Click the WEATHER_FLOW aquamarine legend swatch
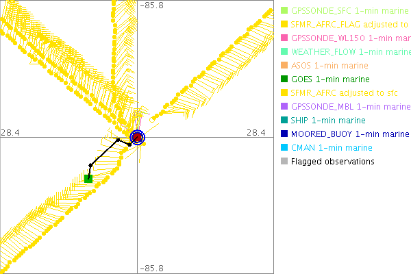Screen dimensions: 411x274 click(x=284, y=52)
